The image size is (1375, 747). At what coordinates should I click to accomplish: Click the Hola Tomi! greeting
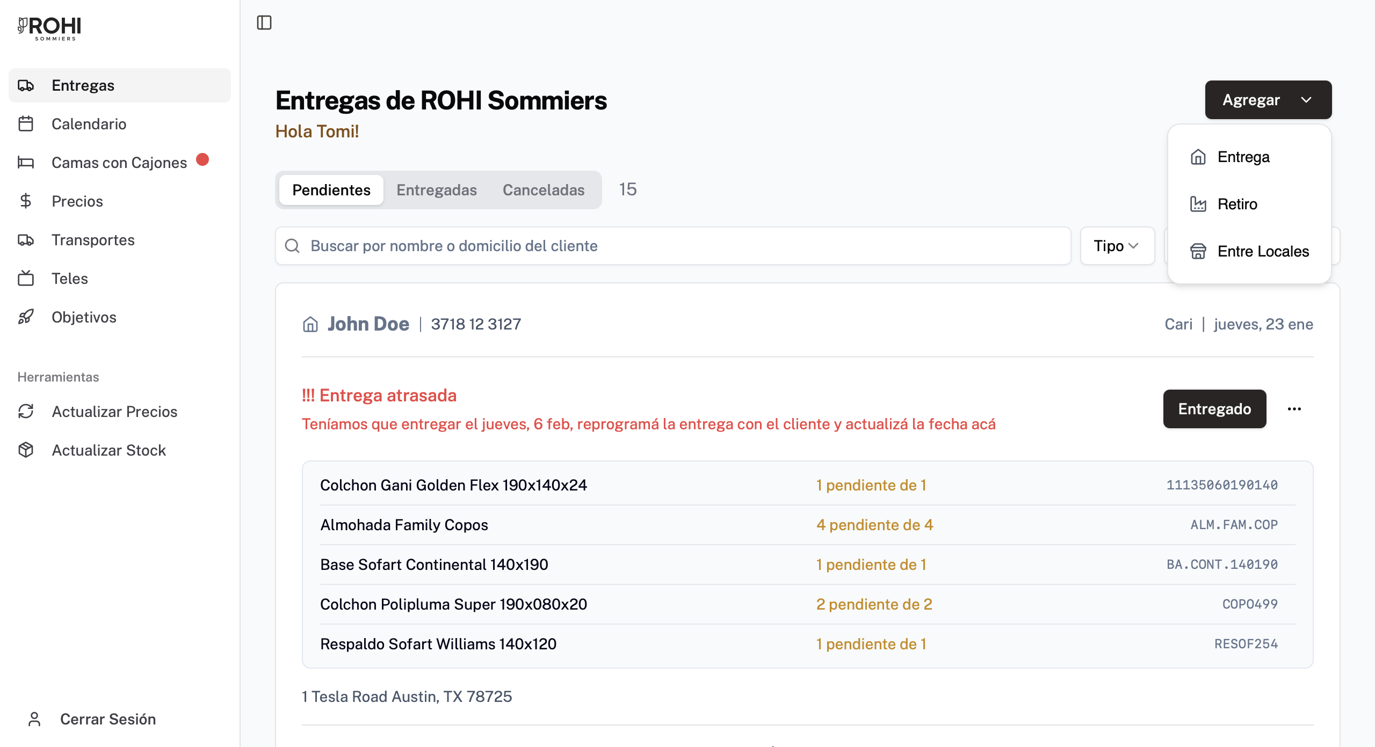[317, 131]
